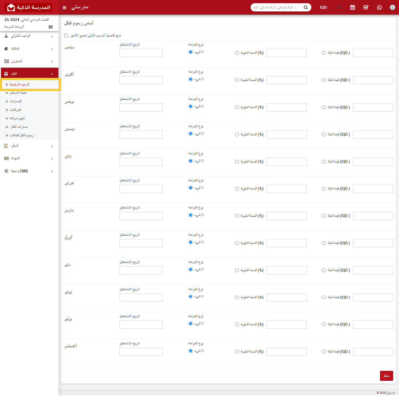Click the red حفظ save button
Screen dimensions: 399x396
coord(386,376)
